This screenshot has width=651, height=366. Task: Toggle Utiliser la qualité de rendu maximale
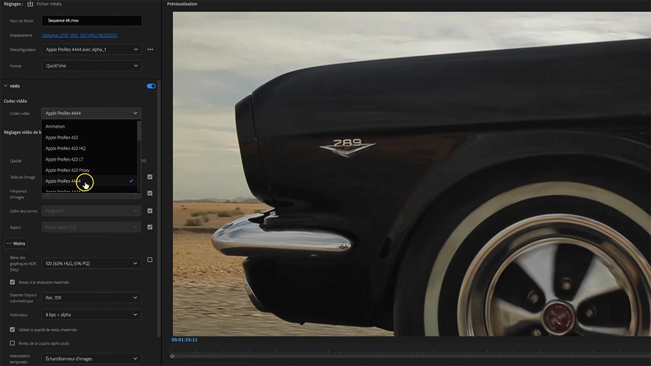13,330
